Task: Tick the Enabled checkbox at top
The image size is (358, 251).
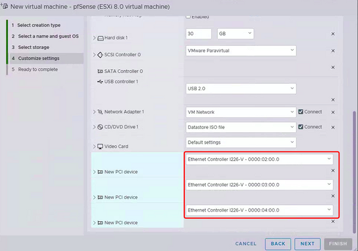Action: click(x=190, y=16)
